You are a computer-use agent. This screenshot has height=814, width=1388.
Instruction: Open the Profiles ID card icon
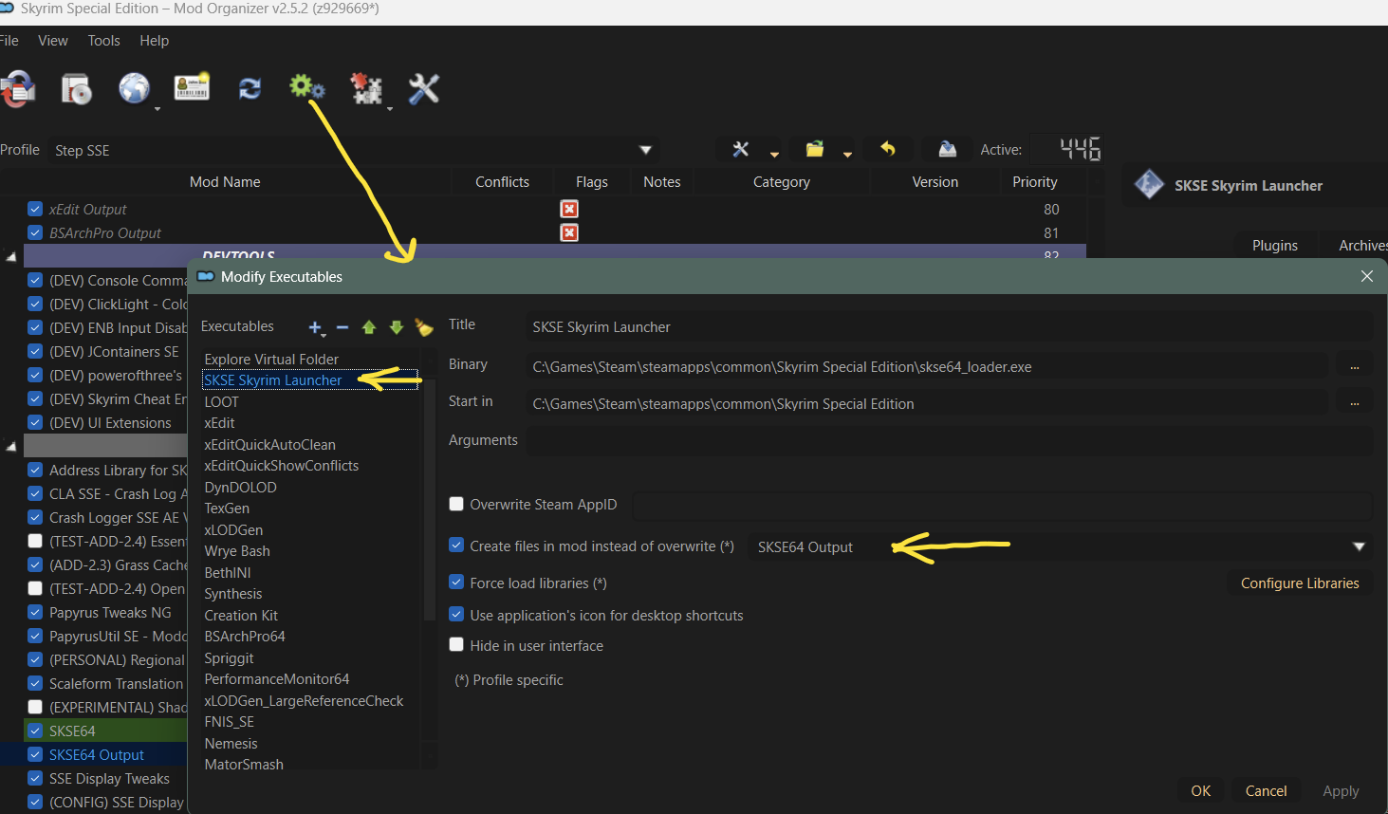pyautogui.click(x=192, y=87)
